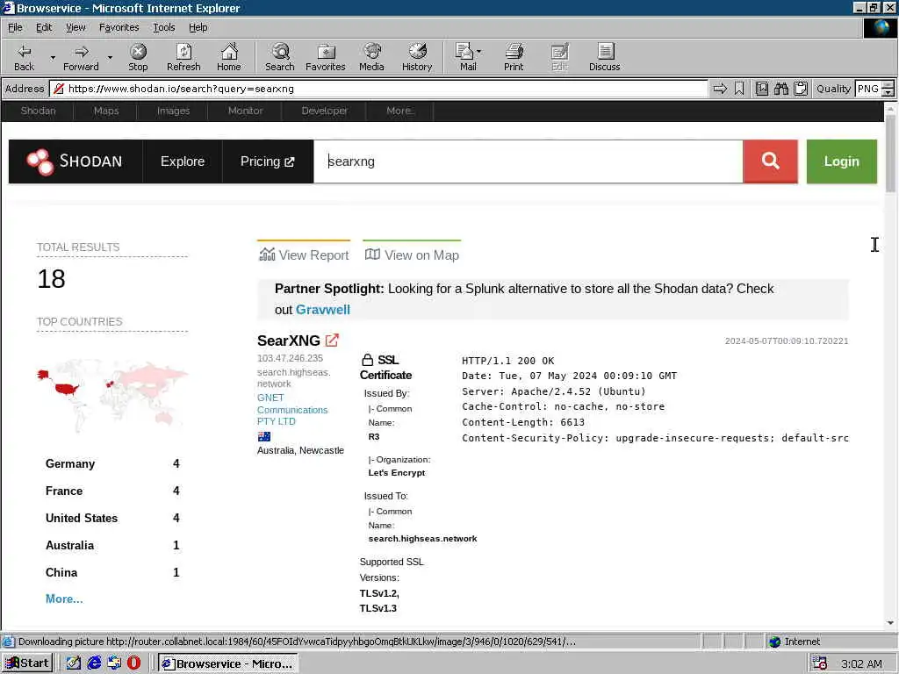The image size is (899, 674).
Task: Select the Monitor top nav tab
Action: (x=246, y=111)
